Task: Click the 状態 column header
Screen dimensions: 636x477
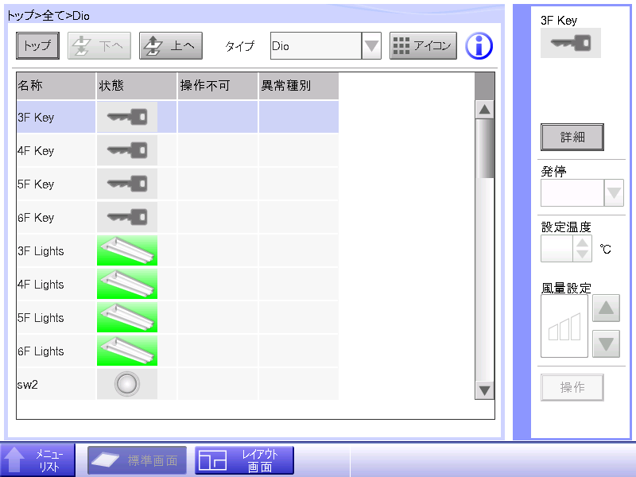Action: (136, 86)
